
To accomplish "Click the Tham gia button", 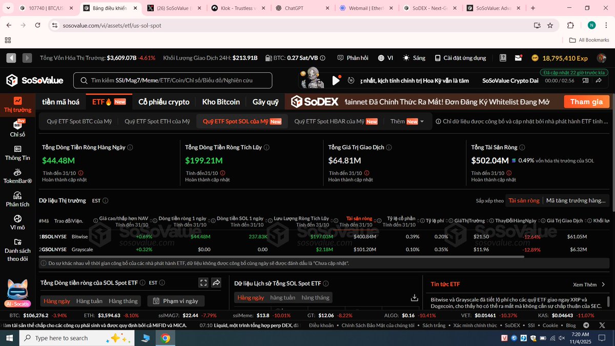I will [586, 101].
